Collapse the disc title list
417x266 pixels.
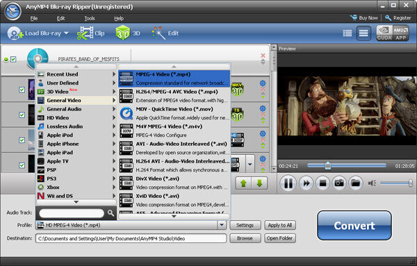tap(6, 59)
